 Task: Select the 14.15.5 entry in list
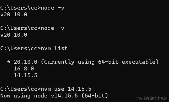click(26, 75)
